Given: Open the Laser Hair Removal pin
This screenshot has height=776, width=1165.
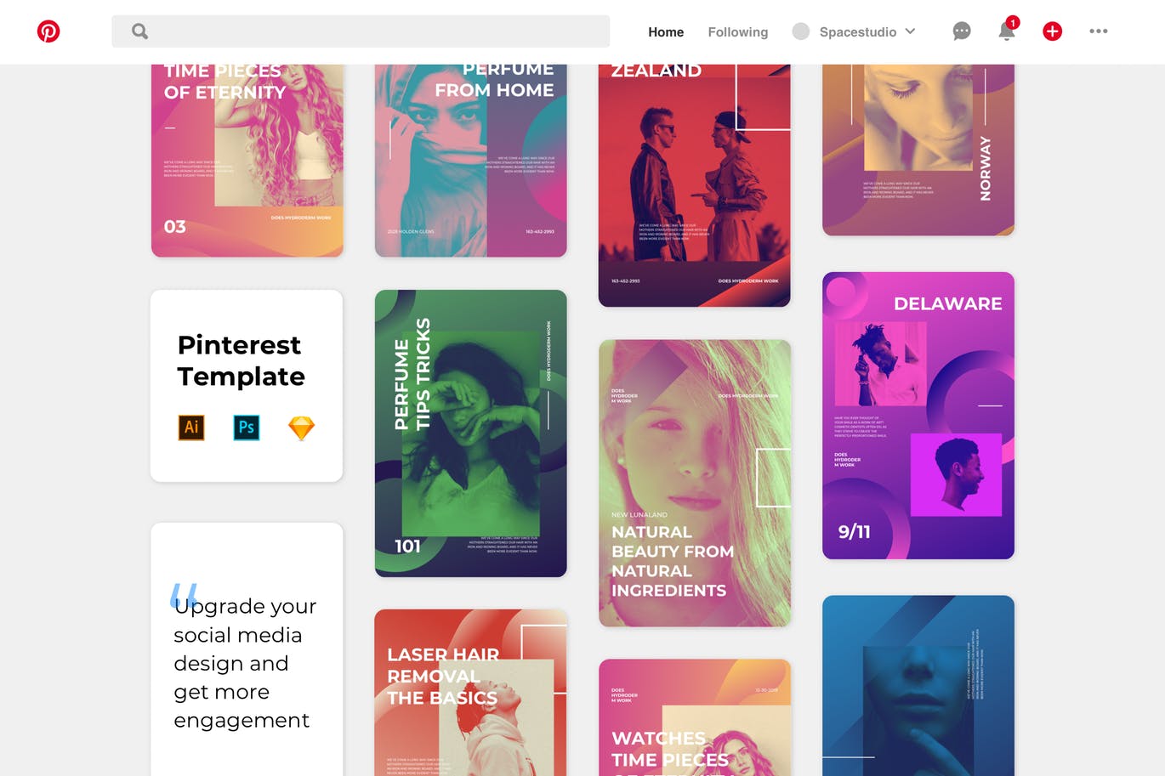Looking at the screenshot, I should click(x=470, y=692).
